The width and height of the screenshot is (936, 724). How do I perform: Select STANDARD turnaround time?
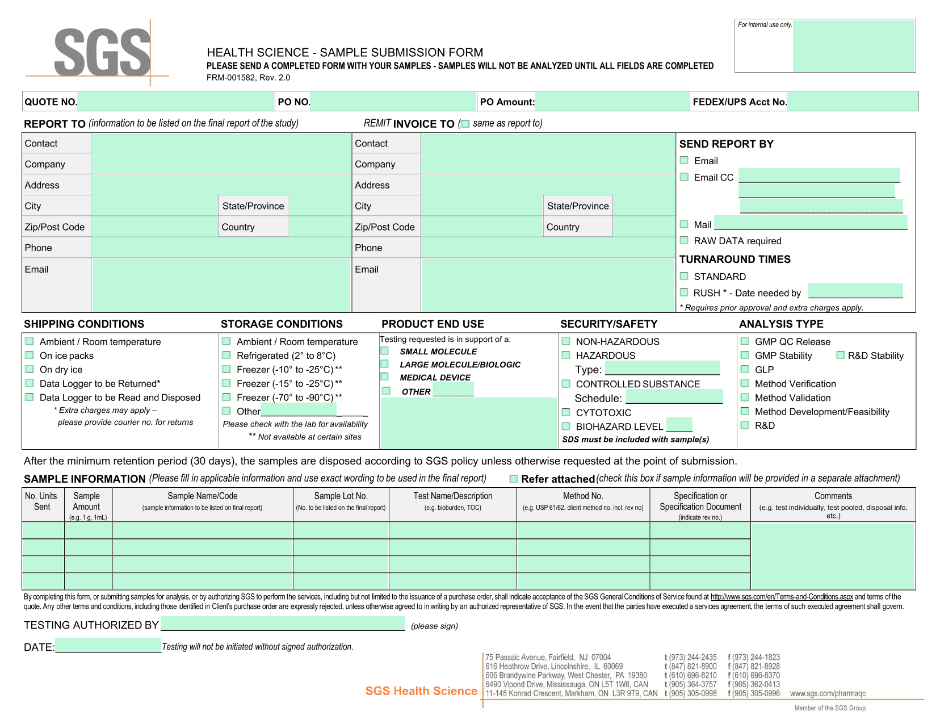tap(685, 277)
